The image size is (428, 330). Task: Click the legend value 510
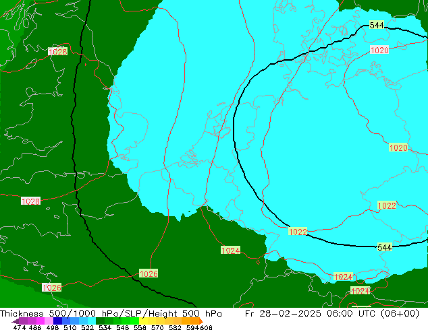70,327
